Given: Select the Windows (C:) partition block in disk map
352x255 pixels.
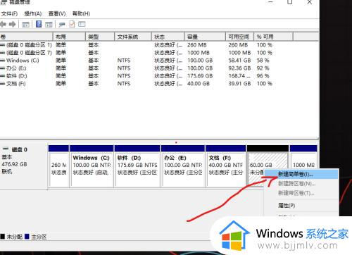Looking at the screenshot, I should [x=92, y=166].
